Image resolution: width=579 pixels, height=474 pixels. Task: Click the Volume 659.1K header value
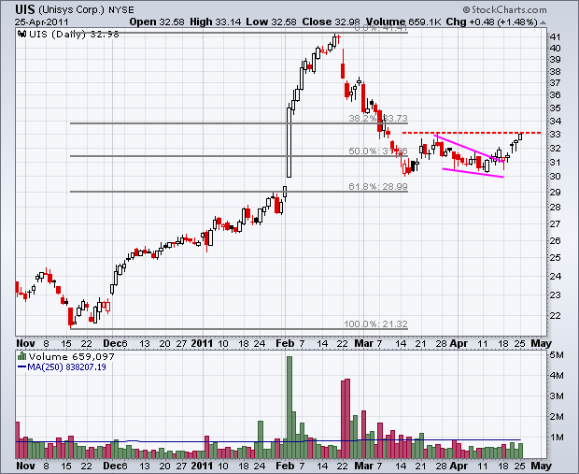coord(403,22)
